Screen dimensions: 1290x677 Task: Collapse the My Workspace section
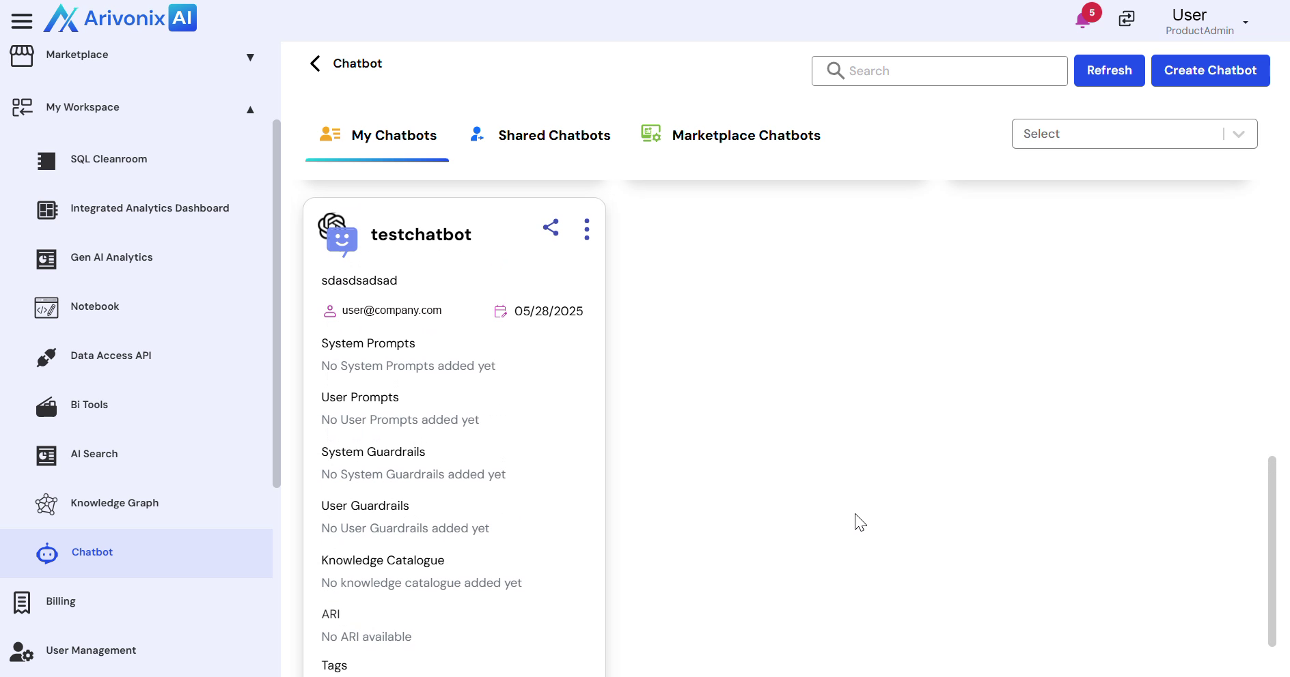pos(250,109)
